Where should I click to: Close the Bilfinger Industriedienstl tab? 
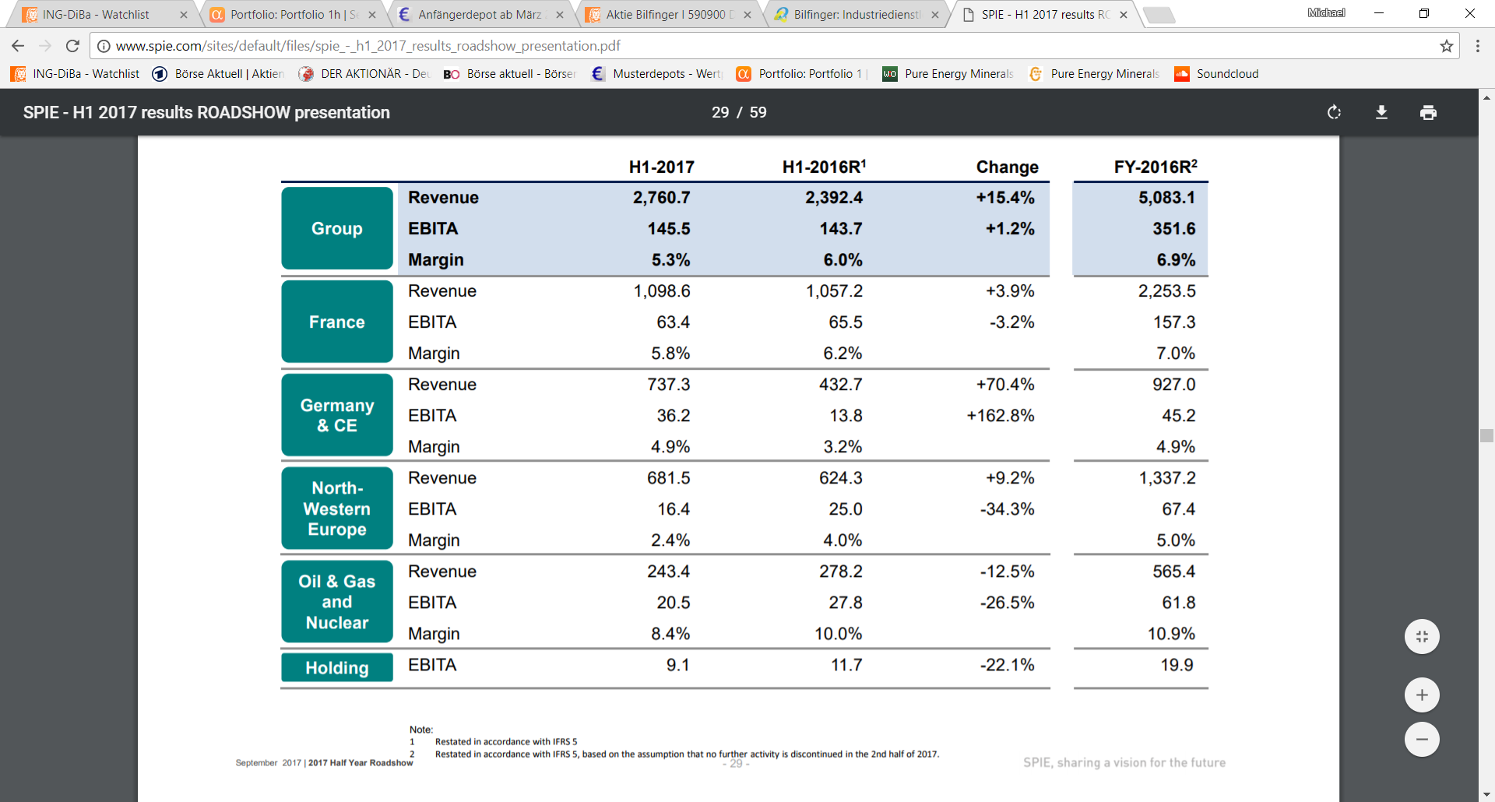tap(935, 15)
